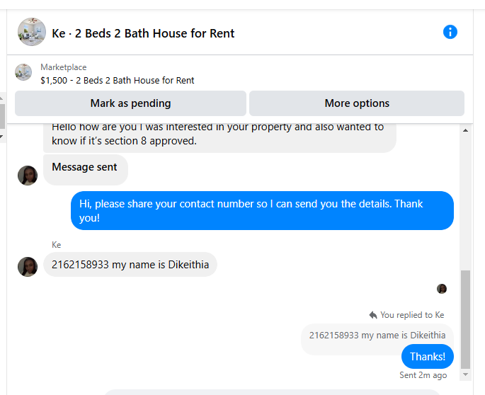Viewport: 485px width, 395px height.
Task: Click chat scrollbar down arrow
Action: pos(465,374)
